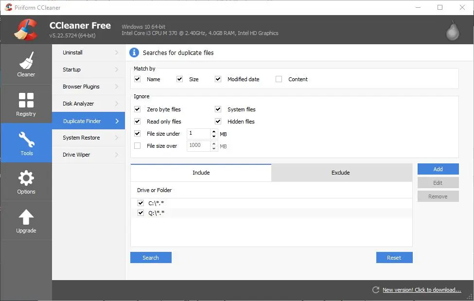Decrease File size under value
Screen dimensions: 474x301
(214, 137)
